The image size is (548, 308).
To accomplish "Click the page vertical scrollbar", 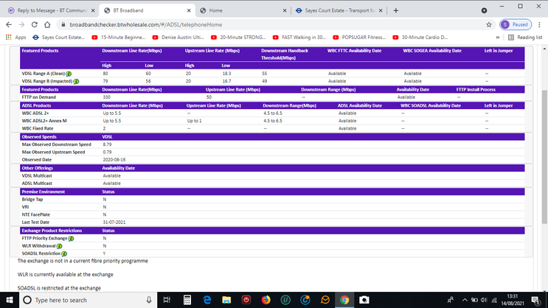I will (544, 157).
